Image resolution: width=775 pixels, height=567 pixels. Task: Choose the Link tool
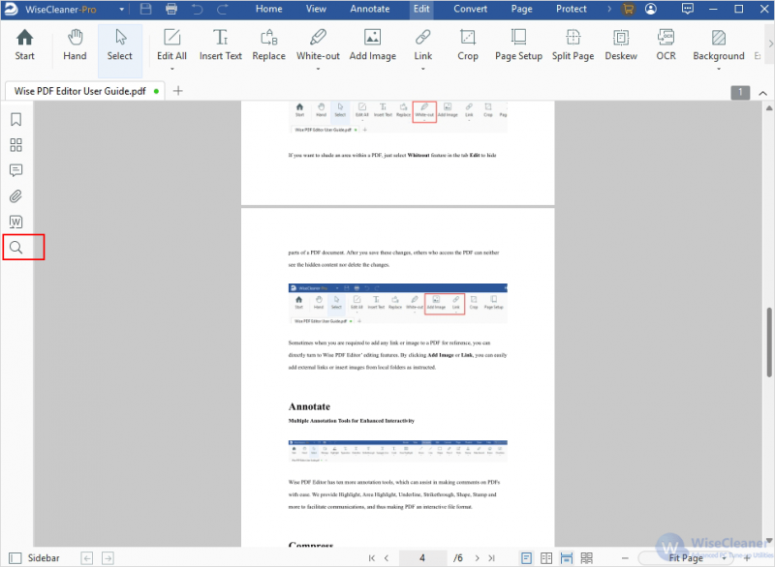[423, 45]
